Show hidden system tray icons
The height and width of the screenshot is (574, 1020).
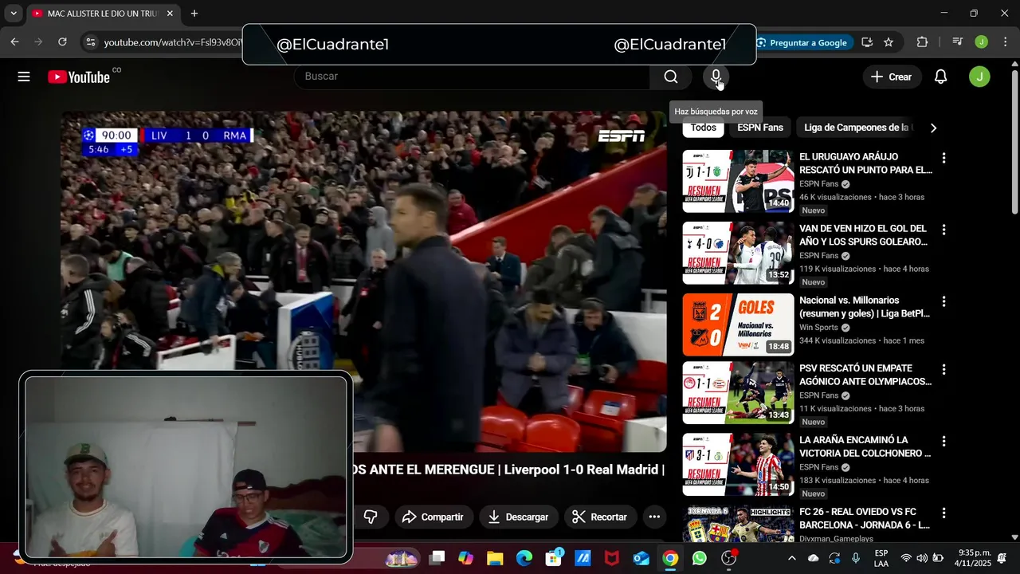click(x=791, y=558)
